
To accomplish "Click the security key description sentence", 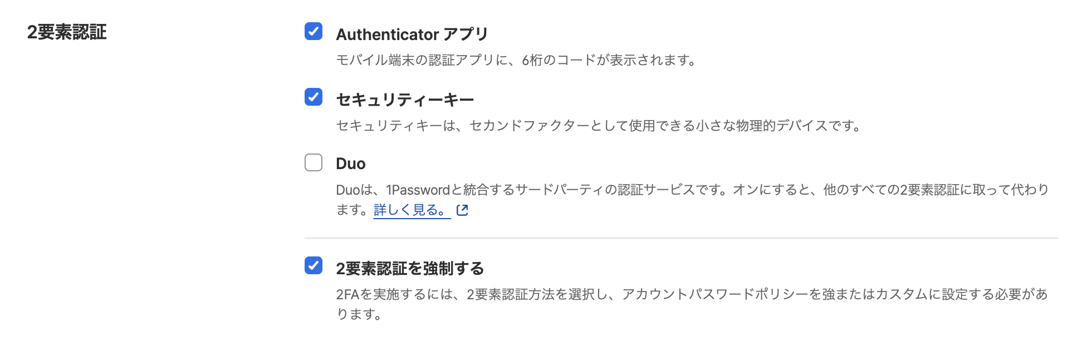I will click(596, 126).
